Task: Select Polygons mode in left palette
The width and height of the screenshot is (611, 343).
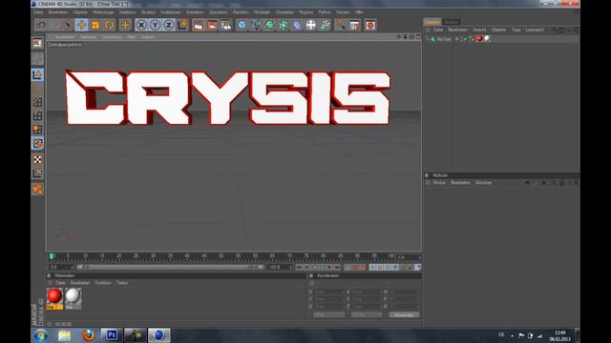Action: 37,130
